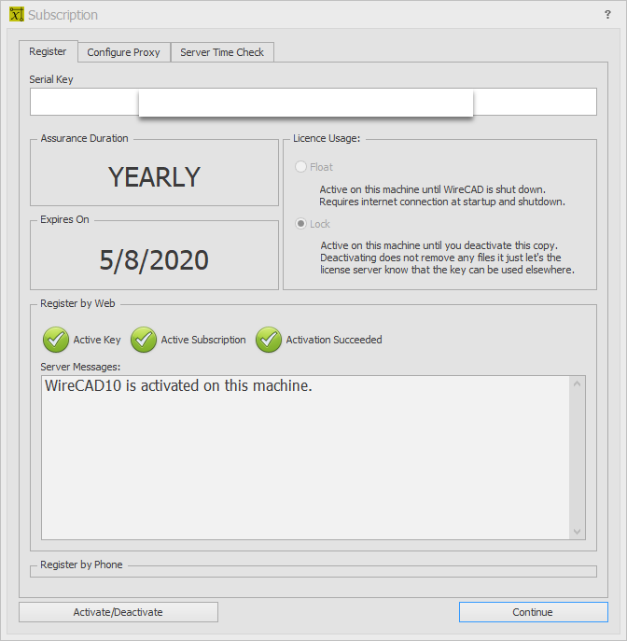
Task: Click the WireCAD app icon in title bar
Action: [x=16, y=15]
